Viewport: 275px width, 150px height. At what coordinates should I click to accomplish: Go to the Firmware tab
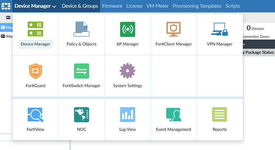[112, 6]
